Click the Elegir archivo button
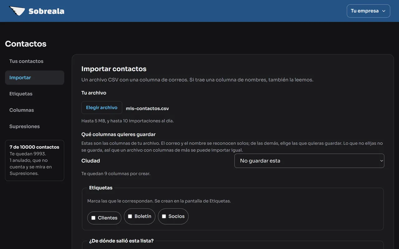The height and width of the screenshot is (249, 399). click(102, 108)
